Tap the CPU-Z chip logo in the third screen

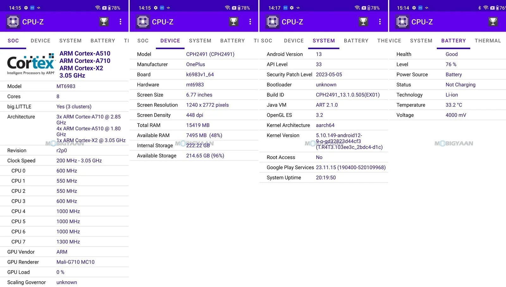click(x=273, y=21)
